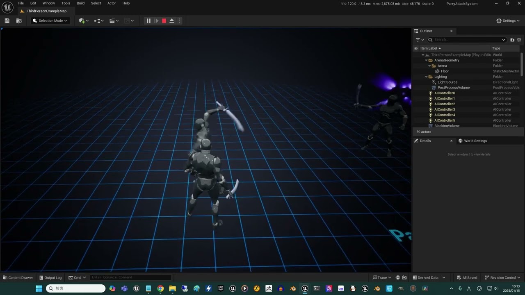Open the Outliner filter options dropdown
The height and width of the screenshot is (295, 525).
pos(420,40)
